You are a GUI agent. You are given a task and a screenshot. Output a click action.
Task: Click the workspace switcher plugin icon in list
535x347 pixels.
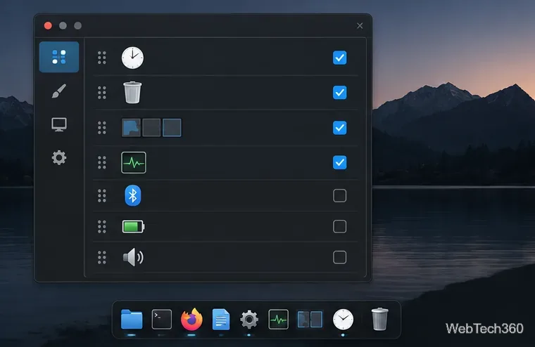151,128
